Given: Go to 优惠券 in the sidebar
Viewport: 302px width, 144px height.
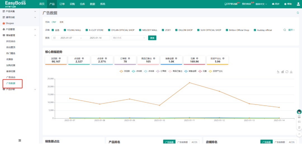Looking at the screenshot, I should (10, 59).
